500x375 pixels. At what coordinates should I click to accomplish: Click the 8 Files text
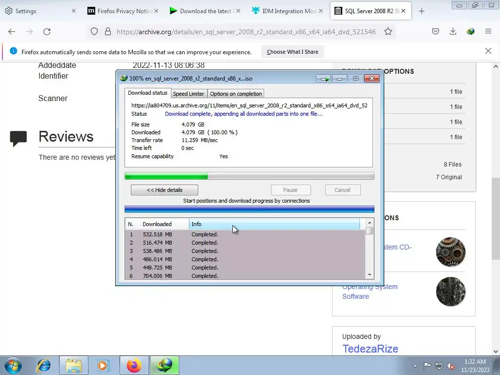click(x=453, y=165)
